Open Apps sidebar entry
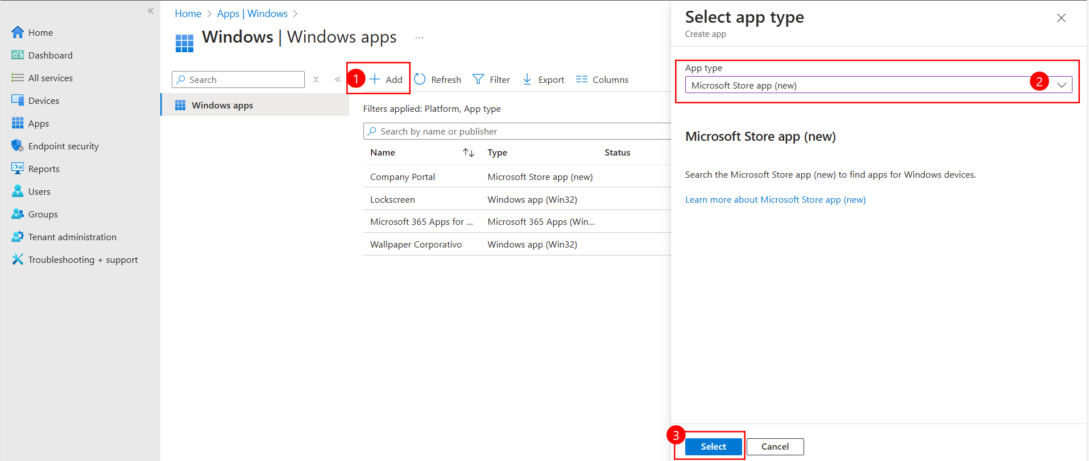The width and height of the screenshot is (1089, 461). coord(30,123)
